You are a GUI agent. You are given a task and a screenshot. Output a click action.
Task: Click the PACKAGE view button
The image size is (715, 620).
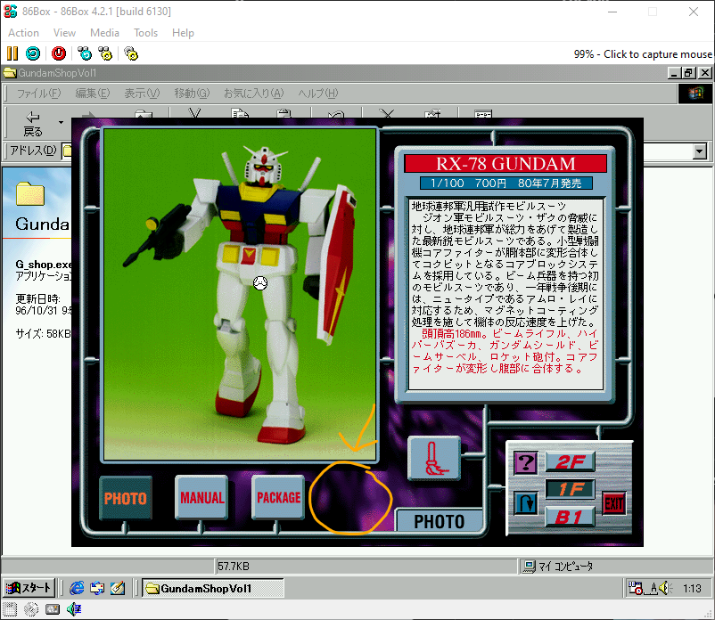pos(278,497)
